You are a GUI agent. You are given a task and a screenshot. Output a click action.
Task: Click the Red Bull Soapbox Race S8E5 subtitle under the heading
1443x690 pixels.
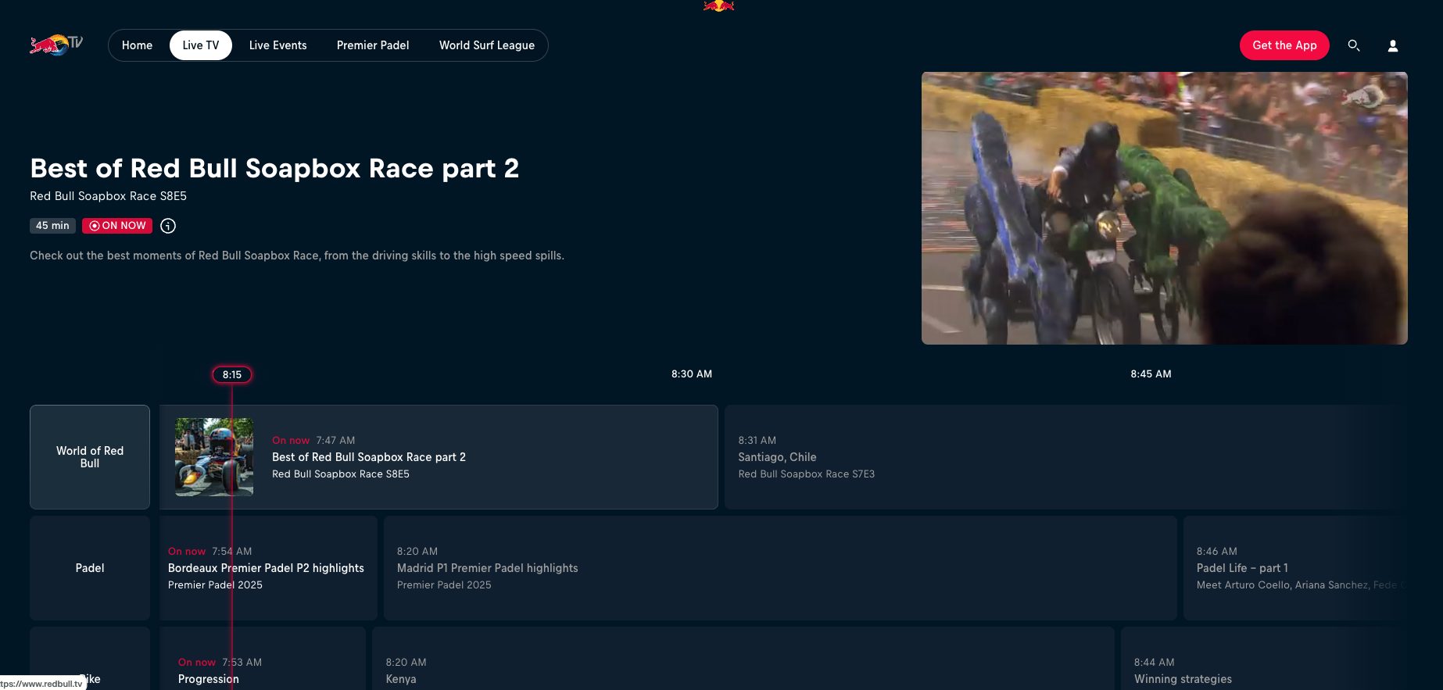(108, 196)
